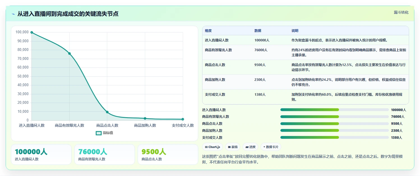Click the 1380人 value in the table
This screenshot has height=176, width=420.
(x=260, y=95)
